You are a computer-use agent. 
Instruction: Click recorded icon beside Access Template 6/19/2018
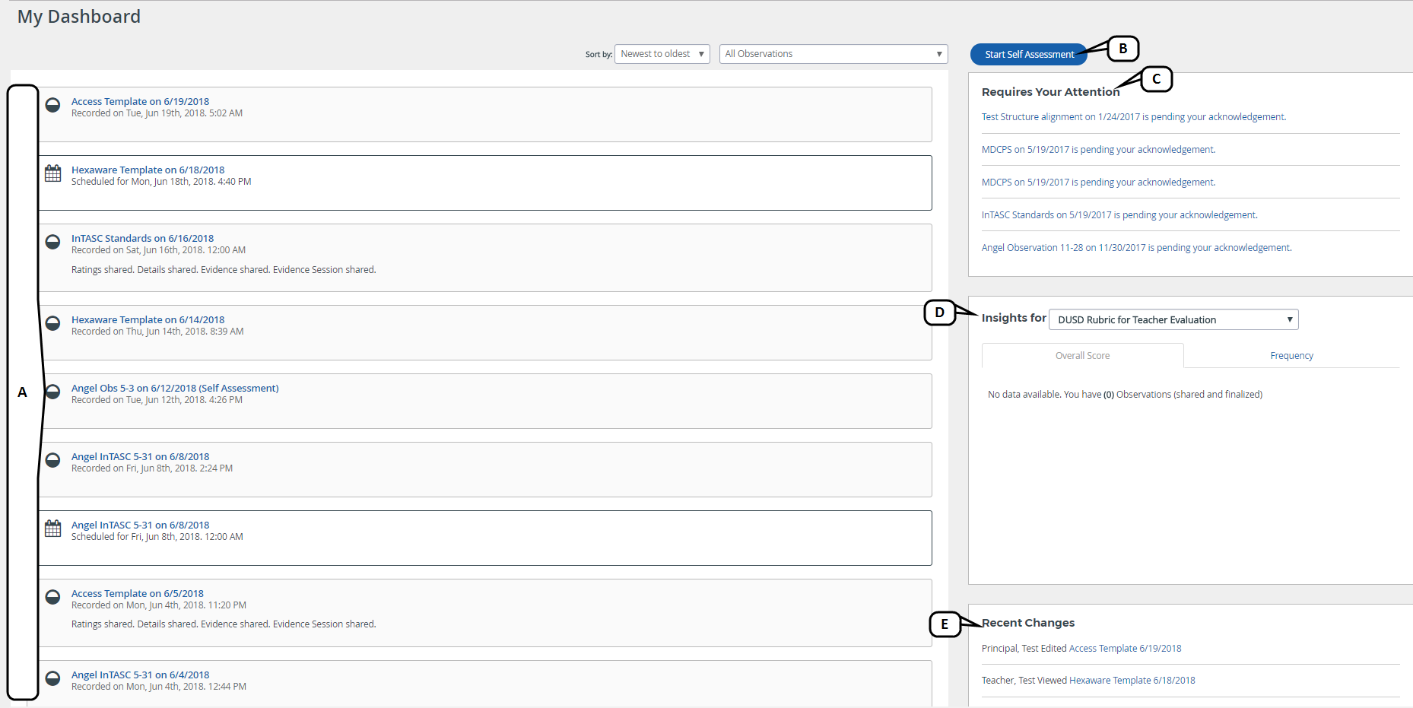52,105
